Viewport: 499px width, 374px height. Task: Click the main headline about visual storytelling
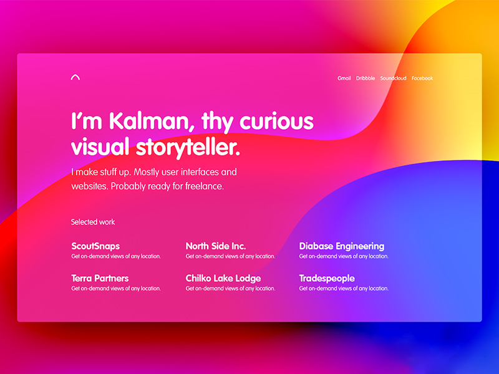[192, 134]
